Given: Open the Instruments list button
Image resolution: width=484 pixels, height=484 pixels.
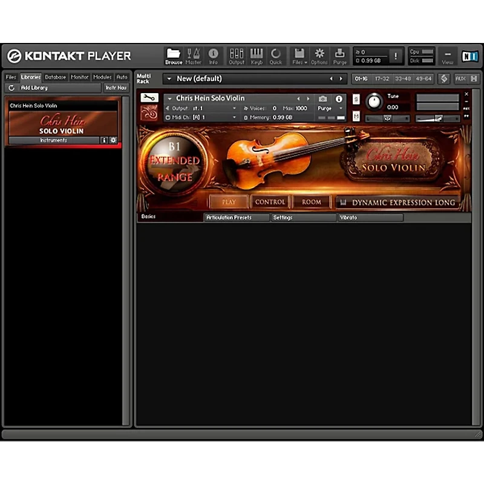Looking at the screenshot, I should click(x=54, y=140).
